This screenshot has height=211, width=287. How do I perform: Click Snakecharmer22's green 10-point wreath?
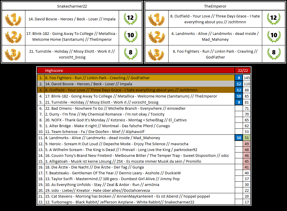(x=130, y=36)
